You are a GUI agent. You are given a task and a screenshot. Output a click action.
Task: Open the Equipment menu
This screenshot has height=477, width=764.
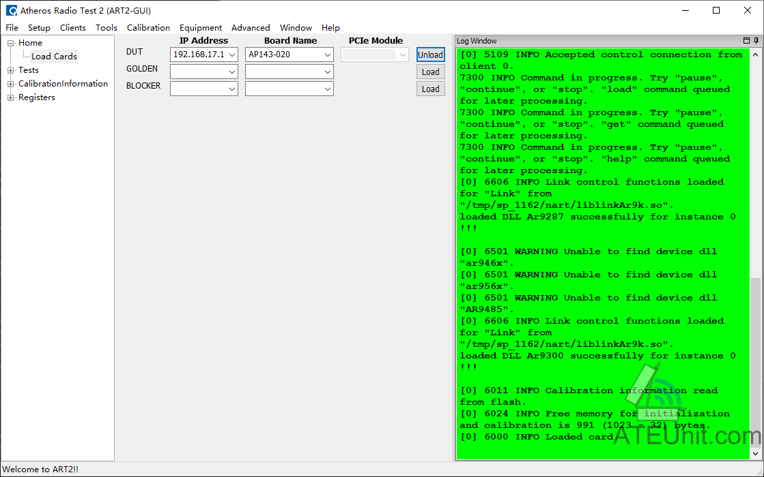click(x=200, y=28)
